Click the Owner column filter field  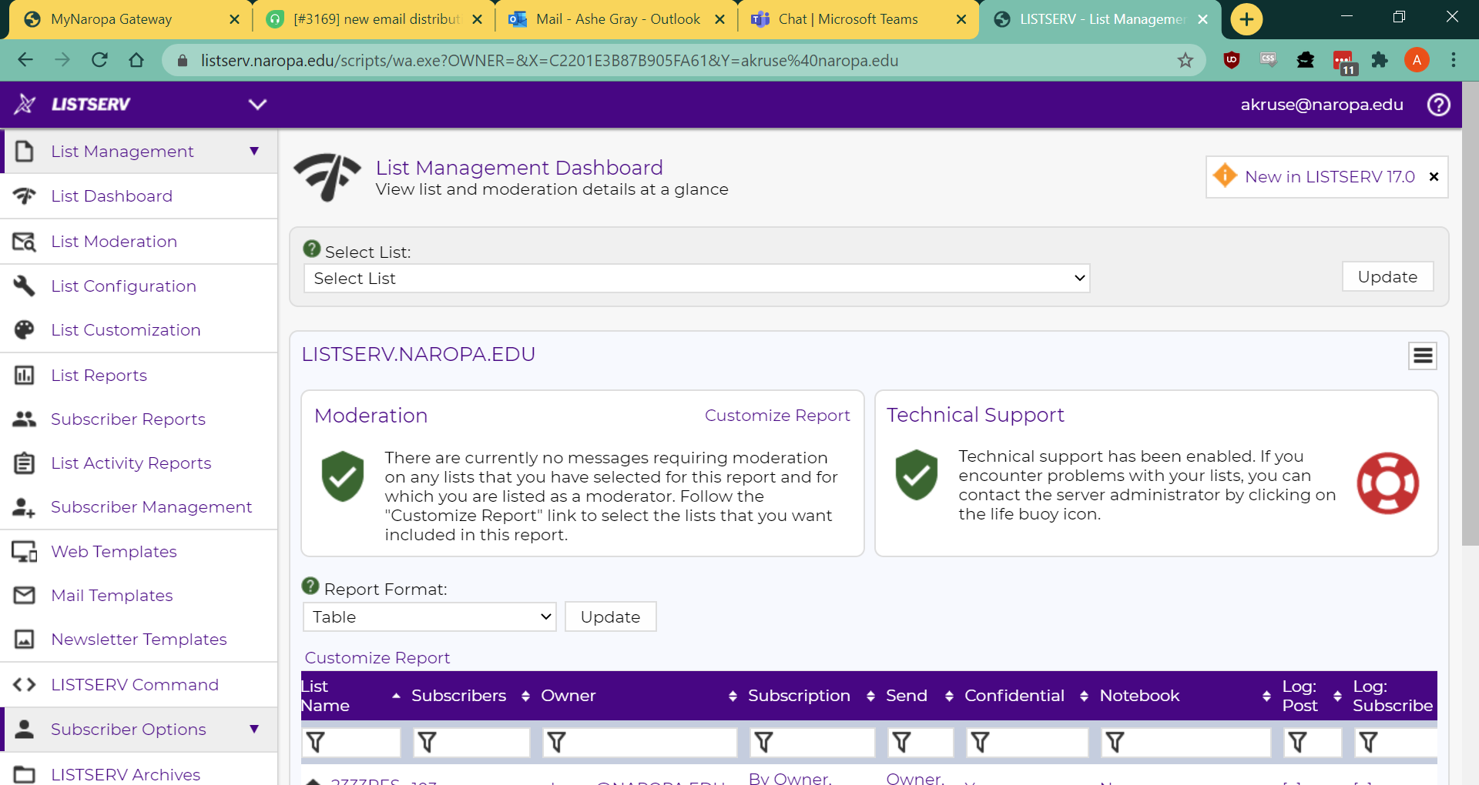pyautogui.click(x=639, y=742)
